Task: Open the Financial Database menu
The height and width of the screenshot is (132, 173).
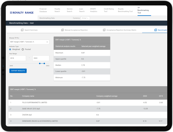Action: [x=43, y=10]
